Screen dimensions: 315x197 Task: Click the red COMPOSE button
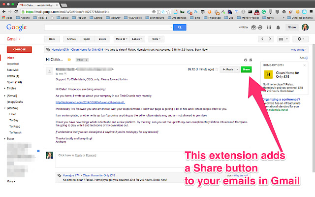click(19, 49)
